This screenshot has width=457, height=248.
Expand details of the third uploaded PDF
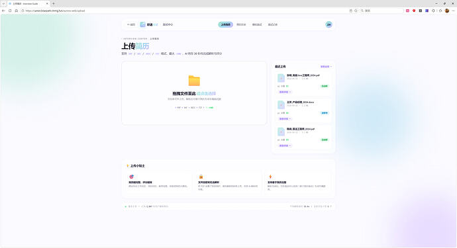(x=285, y=145)
